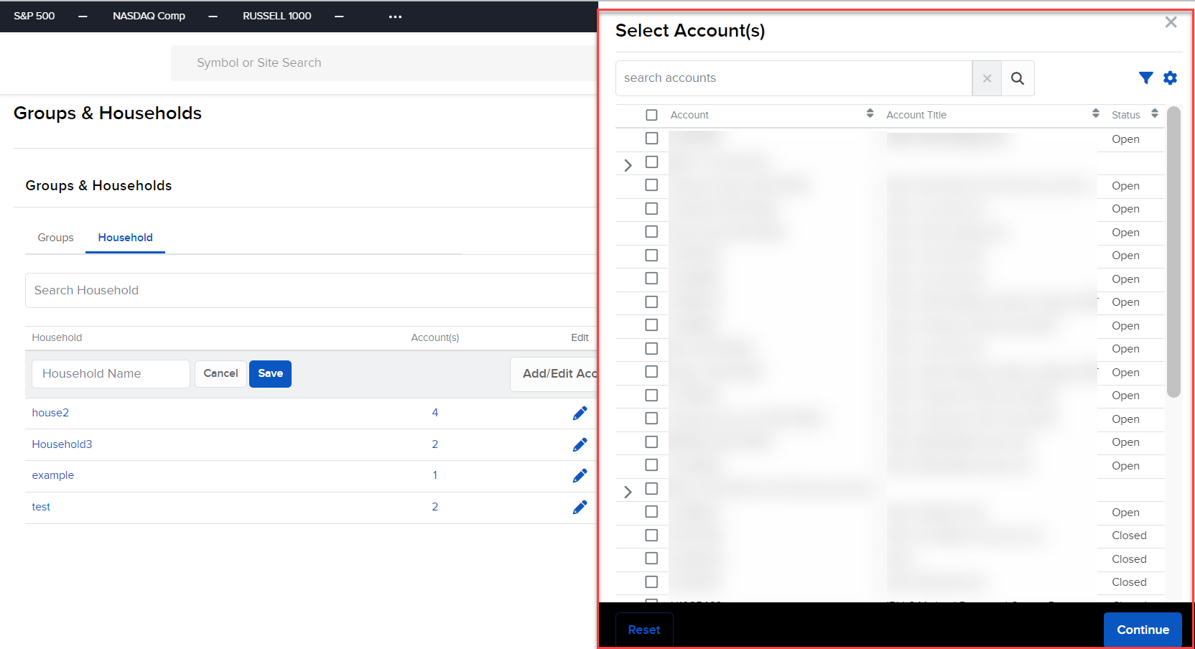1195x649 pixels.
Task: Check the first account row's checkbox
Action: coord(651,138)
